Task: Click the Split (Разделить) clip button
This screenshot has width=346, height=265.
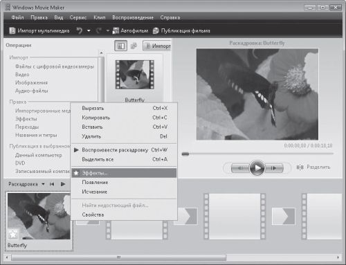Action: click(x=313, y=167)
